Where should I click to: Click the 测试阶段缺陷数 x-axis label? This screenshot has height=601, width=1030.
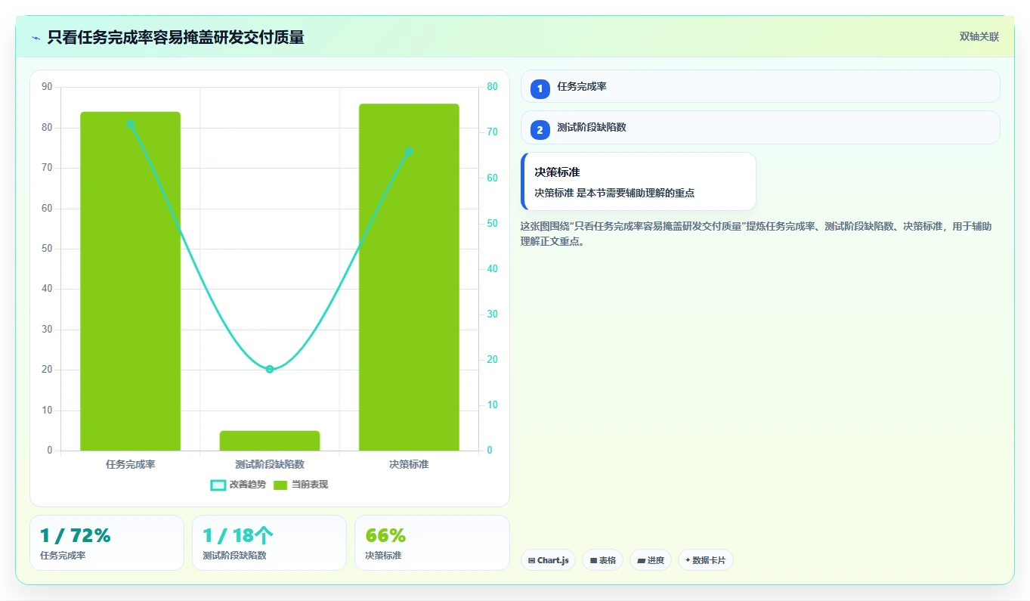(270, 464)
